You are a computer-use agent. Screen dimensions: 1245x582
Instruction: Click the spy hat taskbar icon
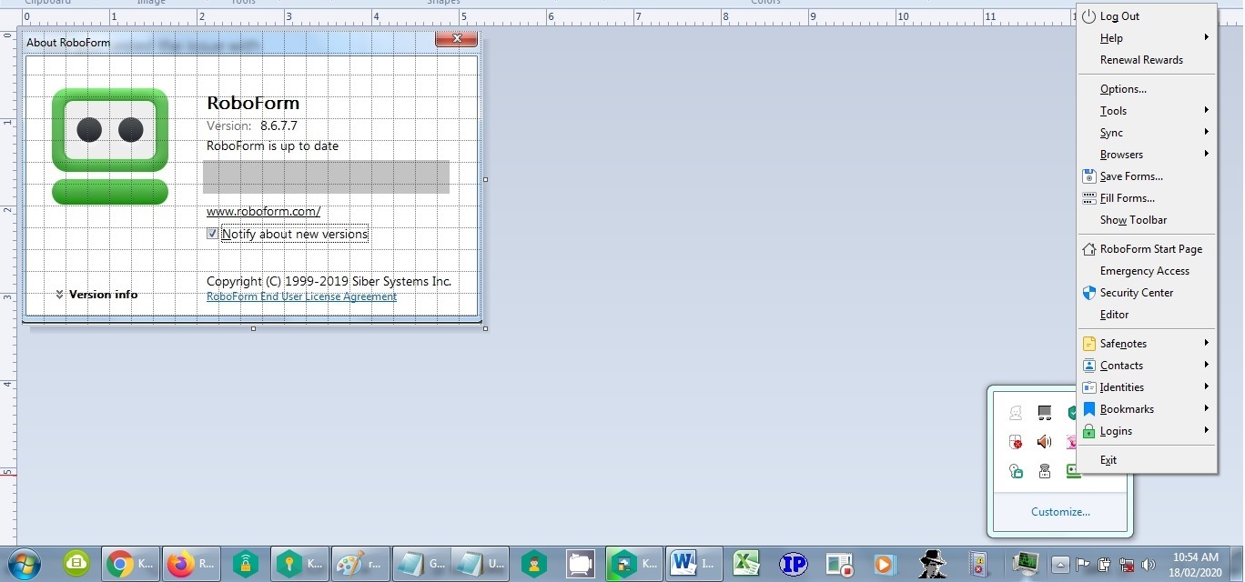click(932, 564)
